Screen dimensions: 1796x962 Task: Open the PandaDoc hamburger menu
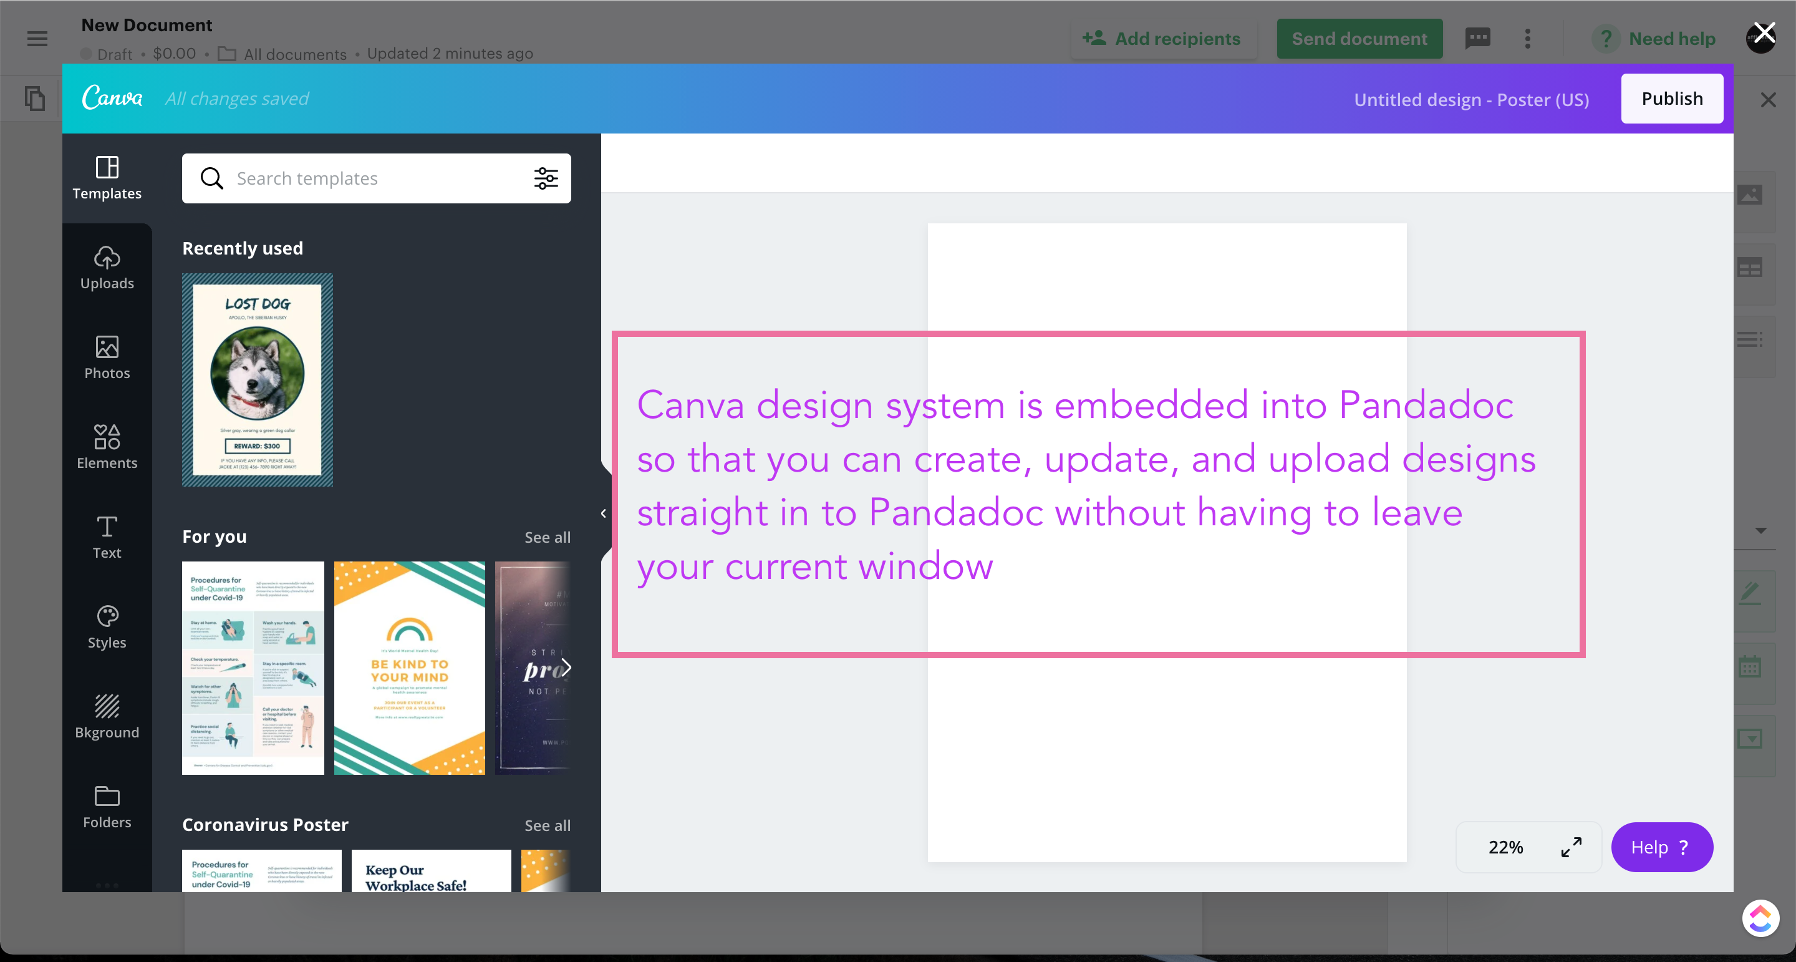click(x=37, y=39)
